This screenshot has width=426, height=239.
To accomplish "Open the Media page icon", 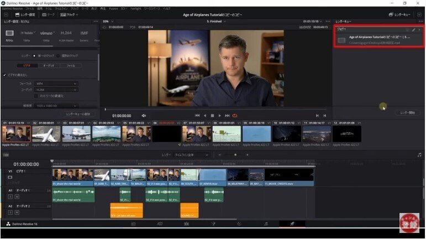I will point(133,224).
